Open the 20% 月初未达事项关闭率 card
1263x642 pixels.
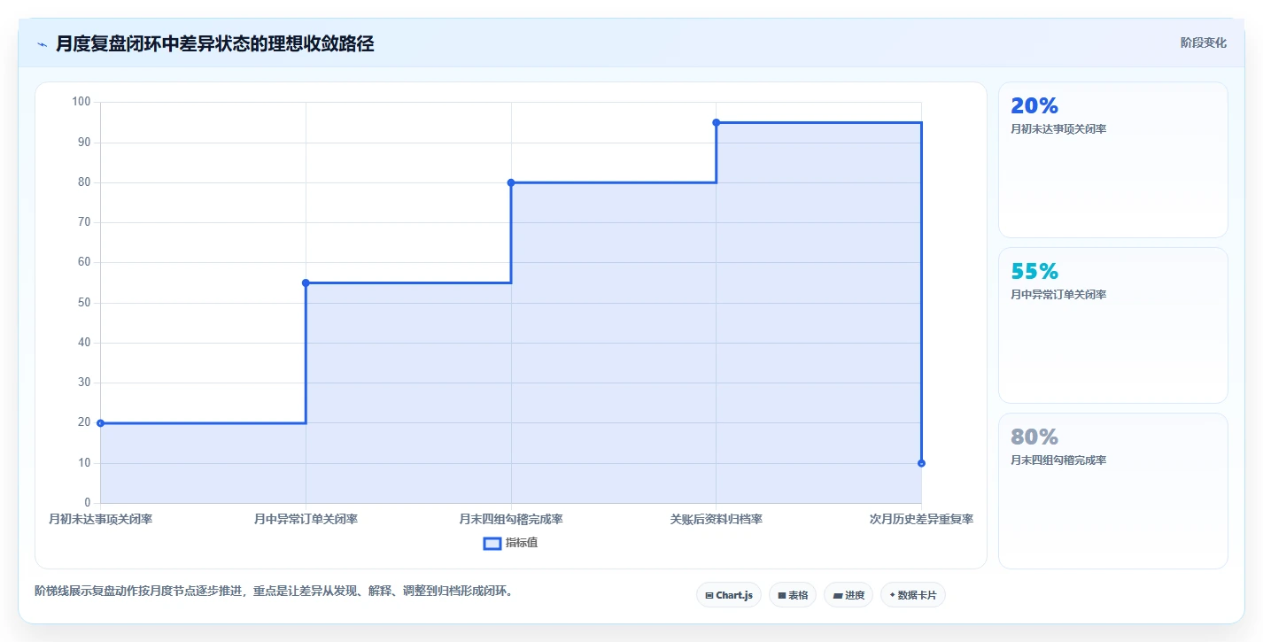tap(1113, 160)
